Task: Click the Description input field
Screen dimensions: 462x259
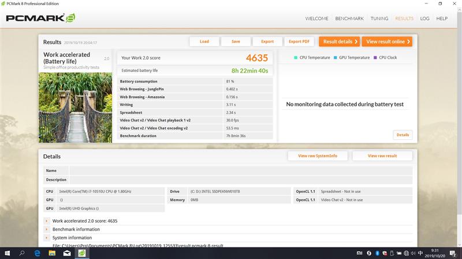Action: coord(241,180)
